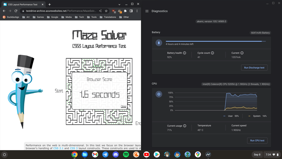Screen dimensions: 282x159
Task: Open CSS 3 link
Action: click(74, 148)
